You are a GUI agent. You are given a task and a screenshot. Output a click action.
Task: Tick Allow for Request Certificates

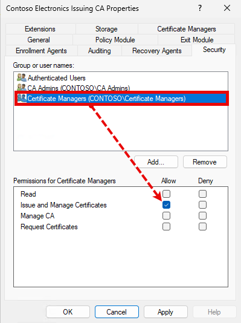click(166, 227)
